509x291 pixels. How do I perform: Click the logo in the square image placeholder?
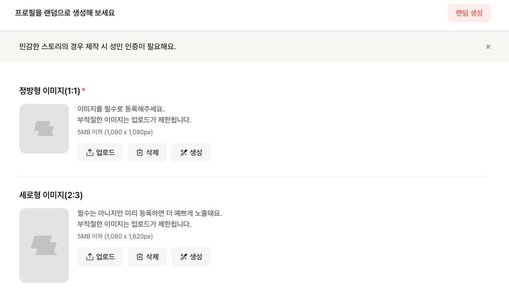point(44,129)
